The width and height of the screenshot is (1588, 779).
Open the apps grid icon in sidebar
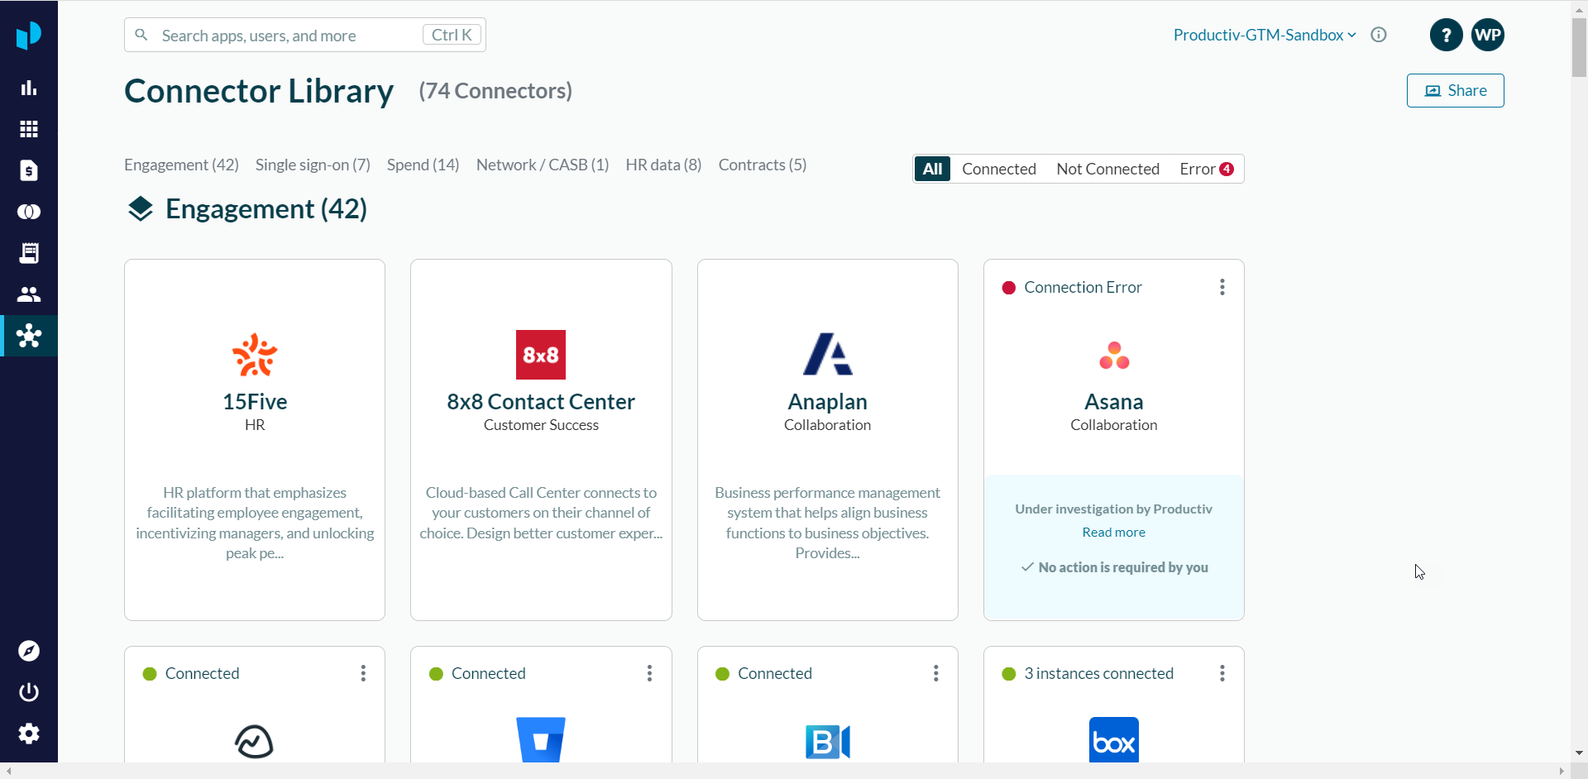[29, 129]
